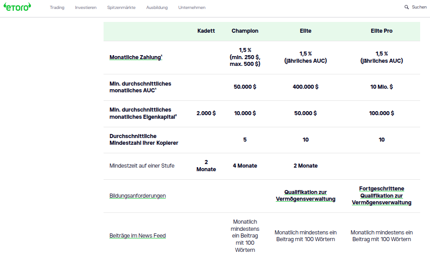The image size is (430, 255).
Task: Open the Spitzenmärkte menu
Action: pyautogui.click(x=121, y=8)
